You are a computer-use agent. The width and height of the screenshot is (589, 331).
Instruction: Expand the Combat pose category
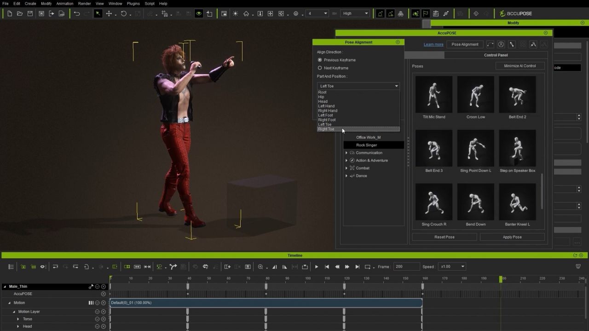click(346, 168)
